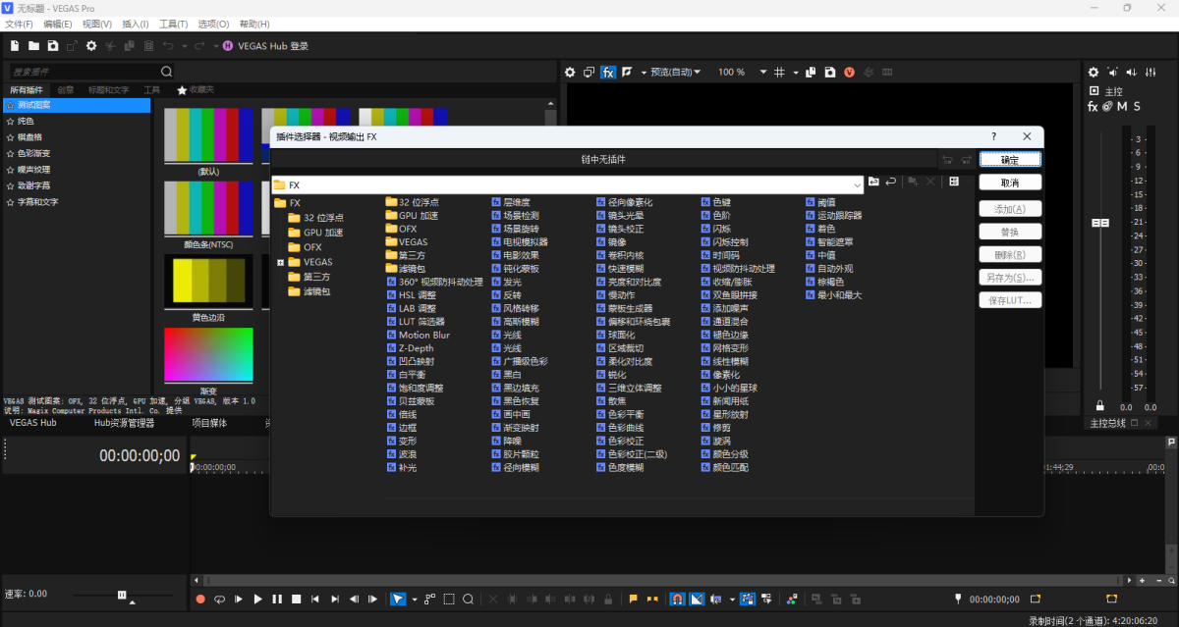Image resolution: width=1179 pixels, height=627 pixels.
Task: Open project properties gear in the main toolbar
Action: [91, 45]
